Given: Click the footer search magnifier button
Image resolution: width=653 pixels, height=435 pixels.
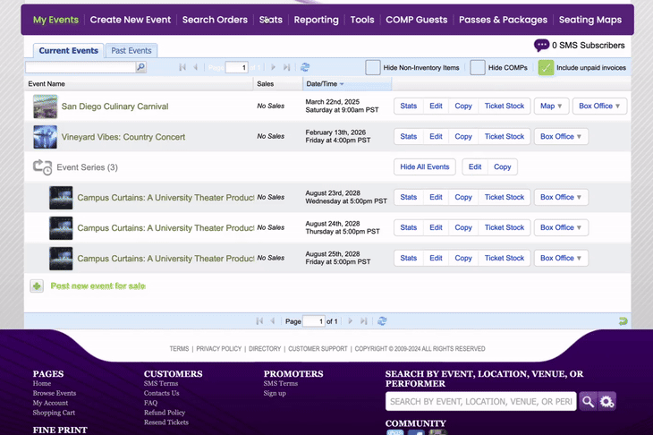Looking at the screenshot, I should click(x=588, y=402).
